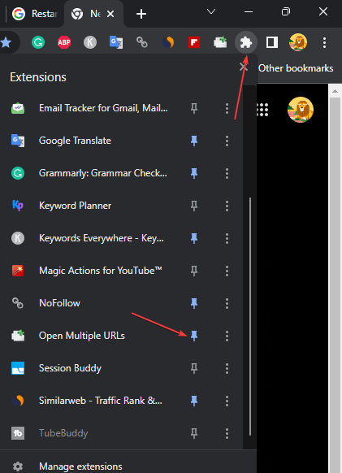342x473 pixels.
Task: Unpin the NoFollow extension
Action: tap(194, 303)
